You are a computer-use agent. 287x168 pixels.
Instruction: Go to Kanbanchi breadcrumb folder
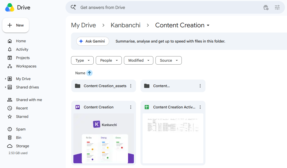(x=125, y=25)
